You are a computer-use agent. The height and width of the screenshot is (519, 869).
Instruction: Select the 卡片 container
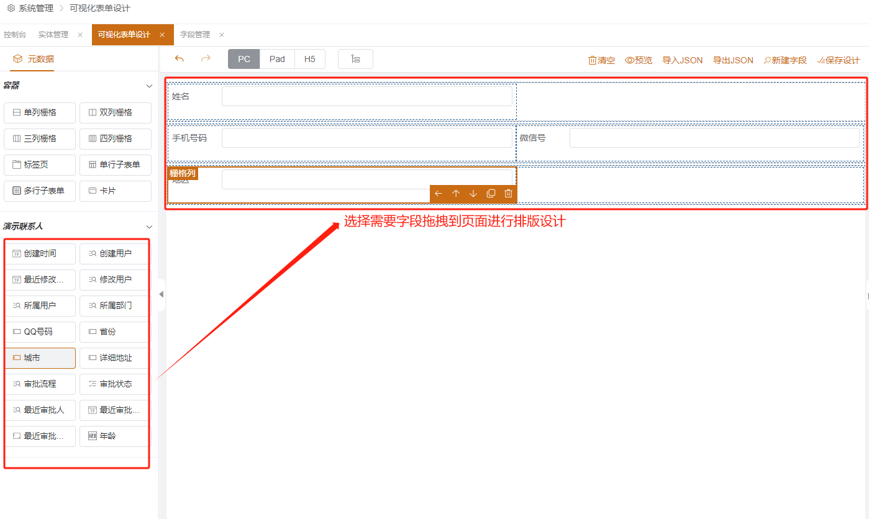116,191
